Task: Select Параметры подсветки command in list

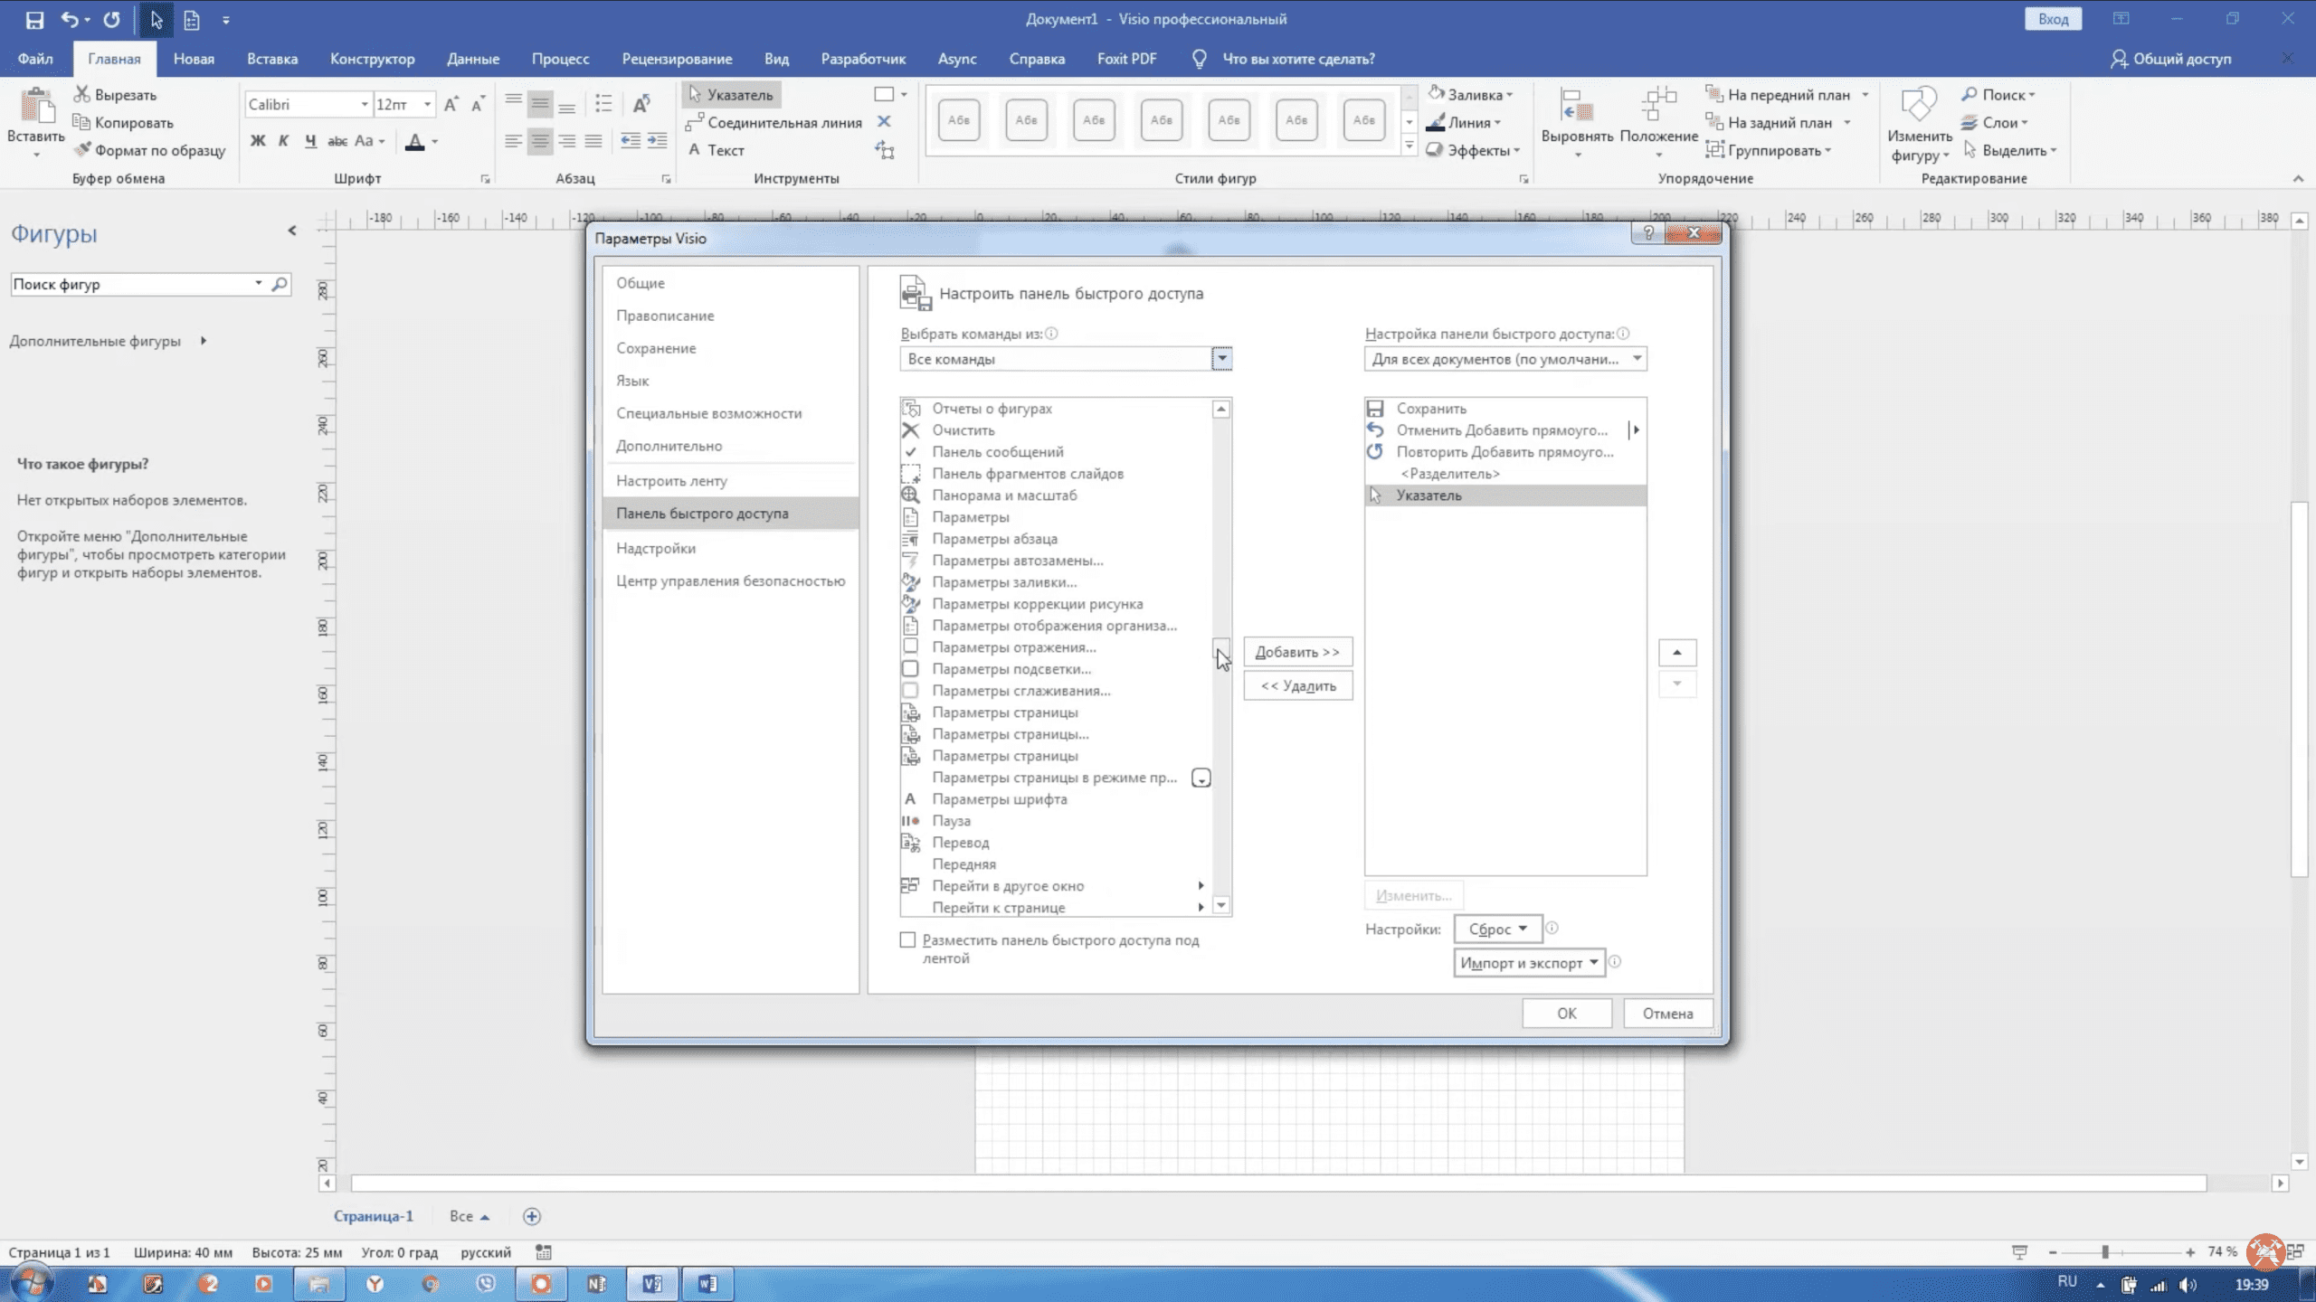Action: pyautogui.click(x=1011, y=669)
